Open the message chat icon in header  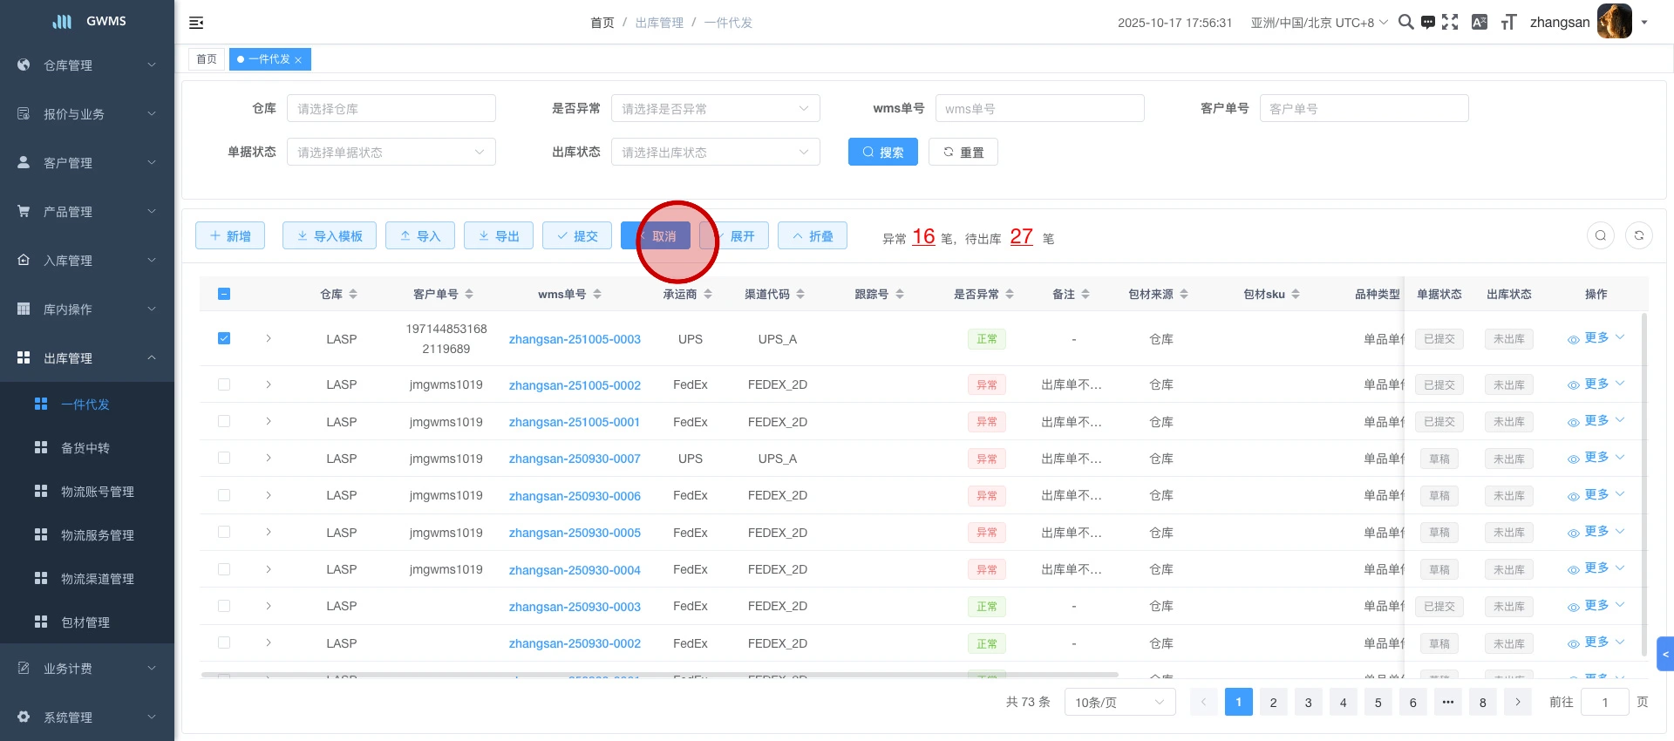pyautogui.click(x=1427, y=23)
